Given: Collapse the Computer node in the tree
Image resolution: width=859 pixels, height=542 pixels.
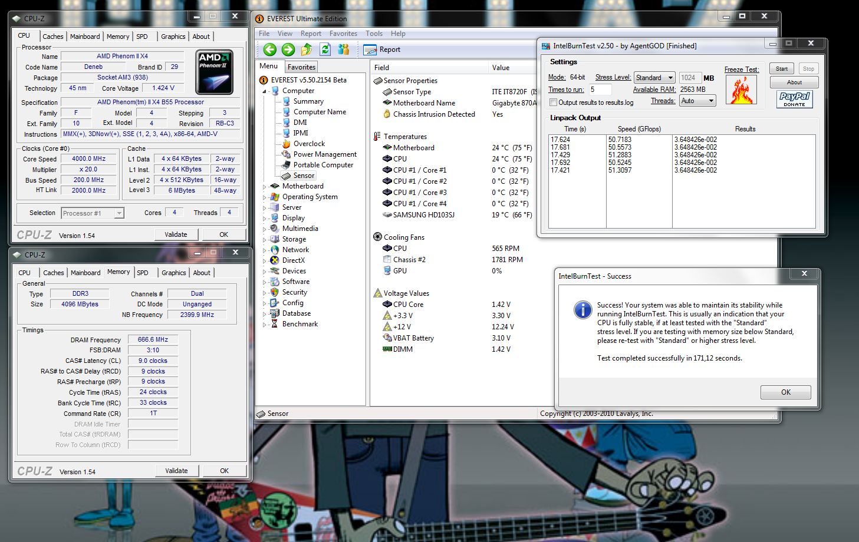Looking at the screenshot, I should pyautogui.click(x=265, y=91).
